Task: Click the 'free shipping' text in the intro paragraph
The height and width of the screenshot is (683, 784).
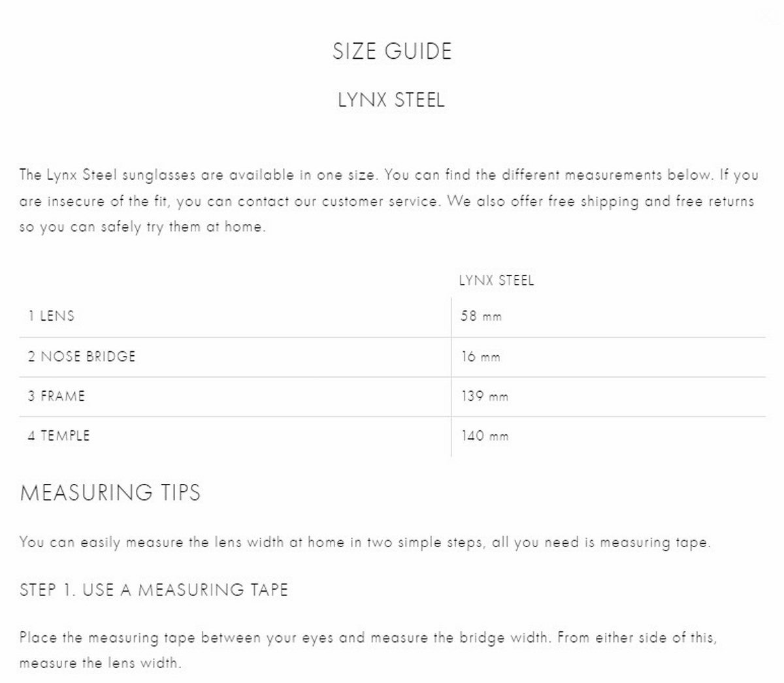Action: tap(594, 201)
